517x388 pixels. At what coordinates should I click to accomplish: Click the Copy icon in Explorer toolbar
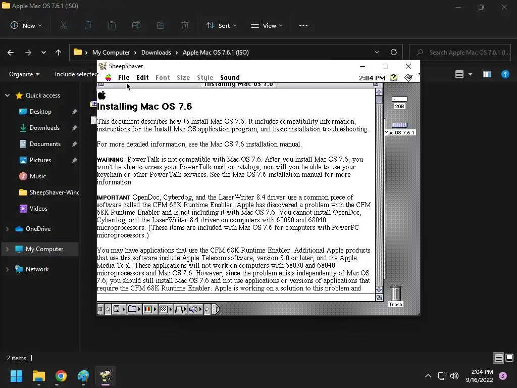pos(88,25)
